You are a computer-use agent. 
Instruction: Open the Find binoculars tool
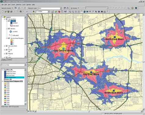pos(102,12)
